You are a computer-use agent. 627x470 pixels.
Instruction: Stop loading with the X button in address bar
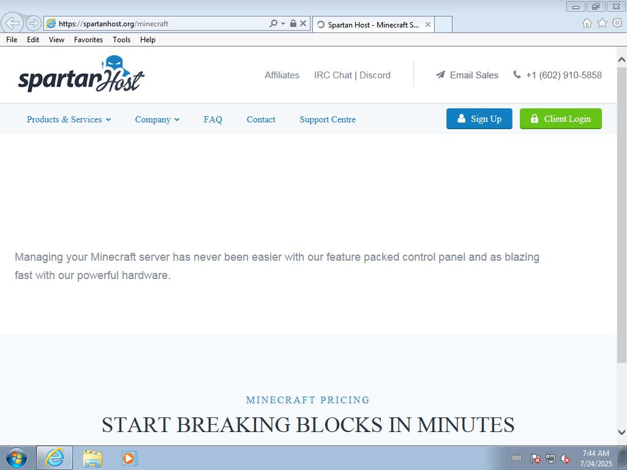pos(303,24)
